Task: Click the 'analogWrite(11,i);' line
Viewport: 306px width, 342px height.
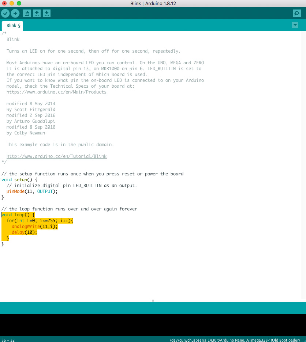Action: [34, 227]
